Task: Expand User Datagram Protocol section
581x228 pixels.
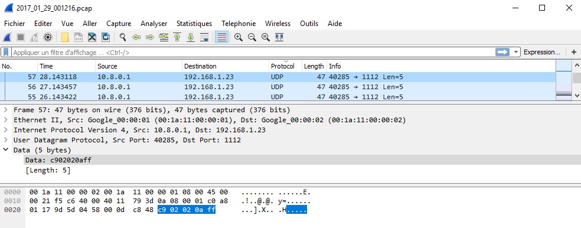Action: [x=5, y=140]
